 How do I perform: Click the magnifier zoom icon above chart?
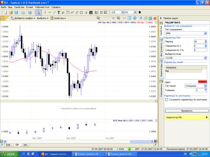click(x=98, y=18)
